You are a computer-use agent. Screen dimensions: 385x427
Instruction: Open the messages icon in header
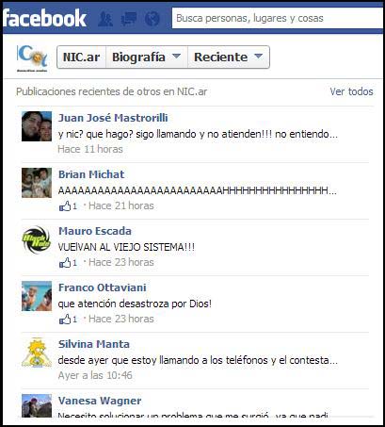point(129,19)
